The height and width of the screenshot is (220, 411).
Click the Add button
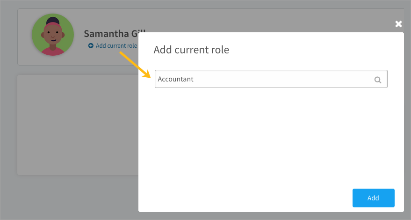(x=373, y=198)
